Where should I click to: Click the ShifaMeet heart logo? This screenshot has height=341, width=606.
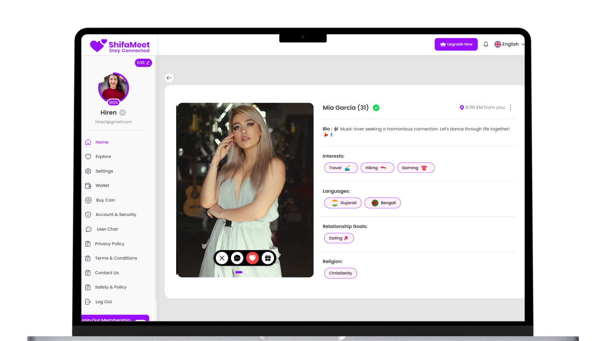[x=98, y=45]
